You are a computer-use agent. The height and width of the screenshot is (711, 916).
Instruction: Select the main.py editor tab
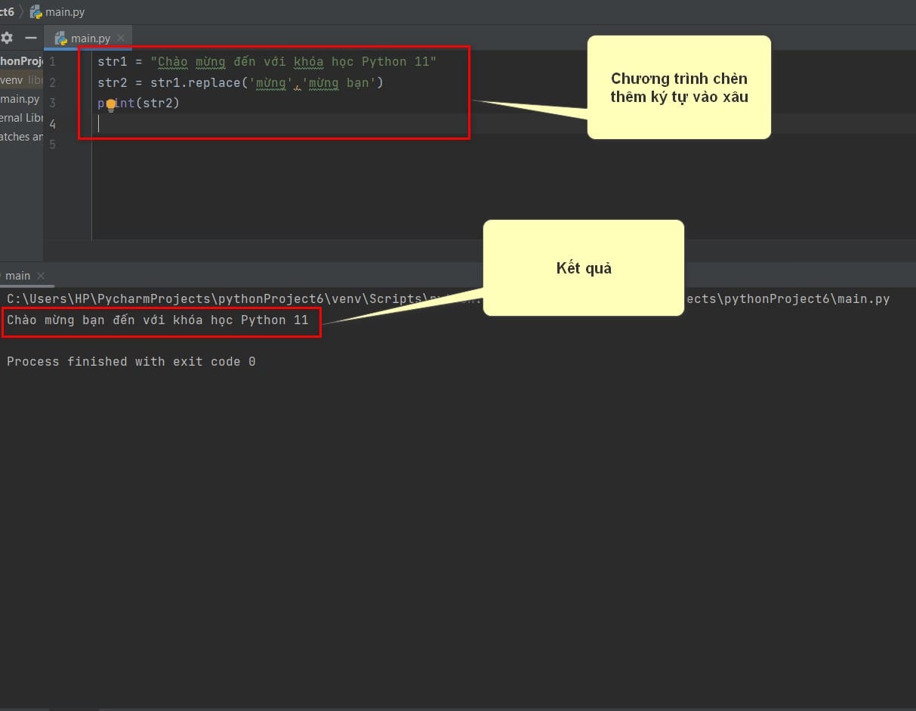pos(89,38)
